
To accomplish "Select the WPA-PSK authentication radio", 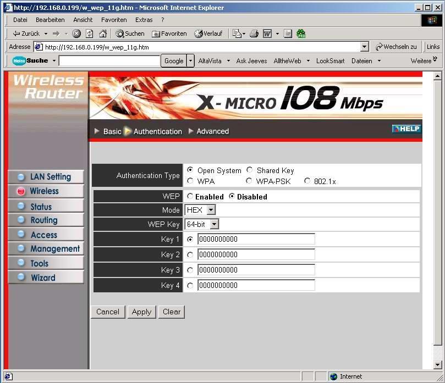I will click(x=249, y=181).
